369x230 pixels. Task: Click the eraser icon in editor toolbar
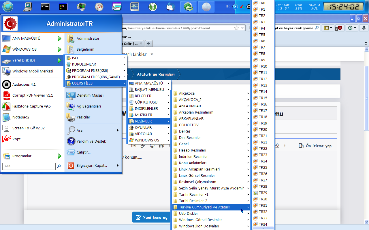coord(277,145)
